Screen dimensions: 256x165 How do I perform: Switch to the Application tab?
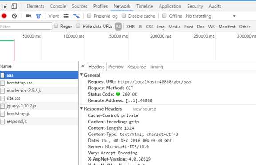pos(170,6)
